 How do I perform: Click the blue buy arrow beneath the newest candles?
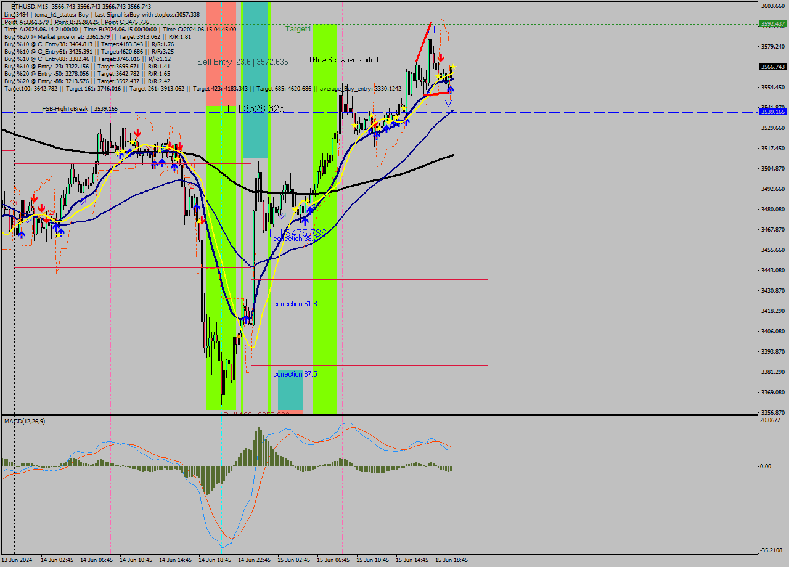(449, 90)
